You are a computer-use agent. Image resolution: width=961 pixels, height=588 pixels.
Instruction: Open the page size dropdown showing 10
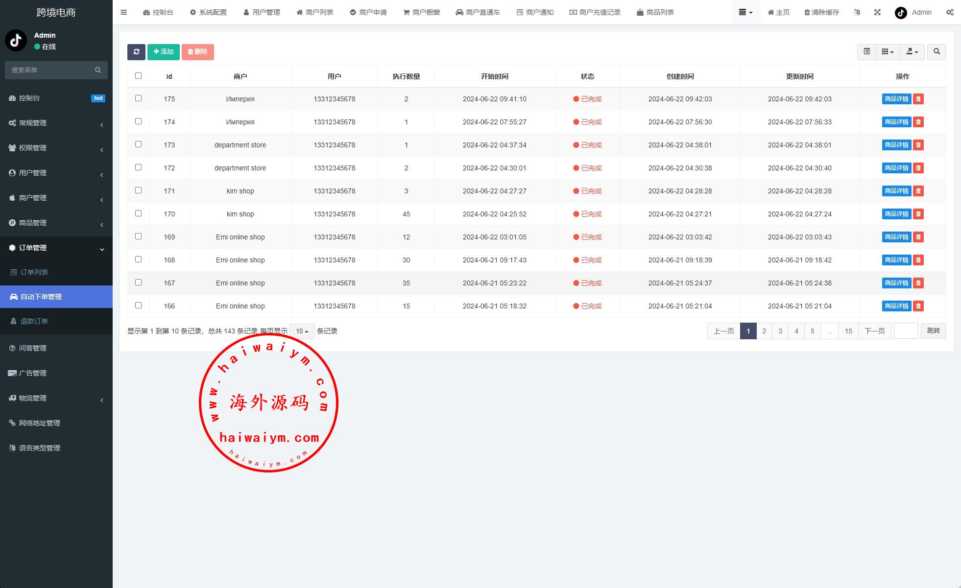coord(302,331)
